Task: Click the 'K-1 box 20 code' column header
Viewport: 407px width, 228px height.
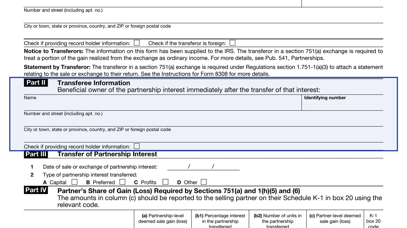Action: pos(373,221)
